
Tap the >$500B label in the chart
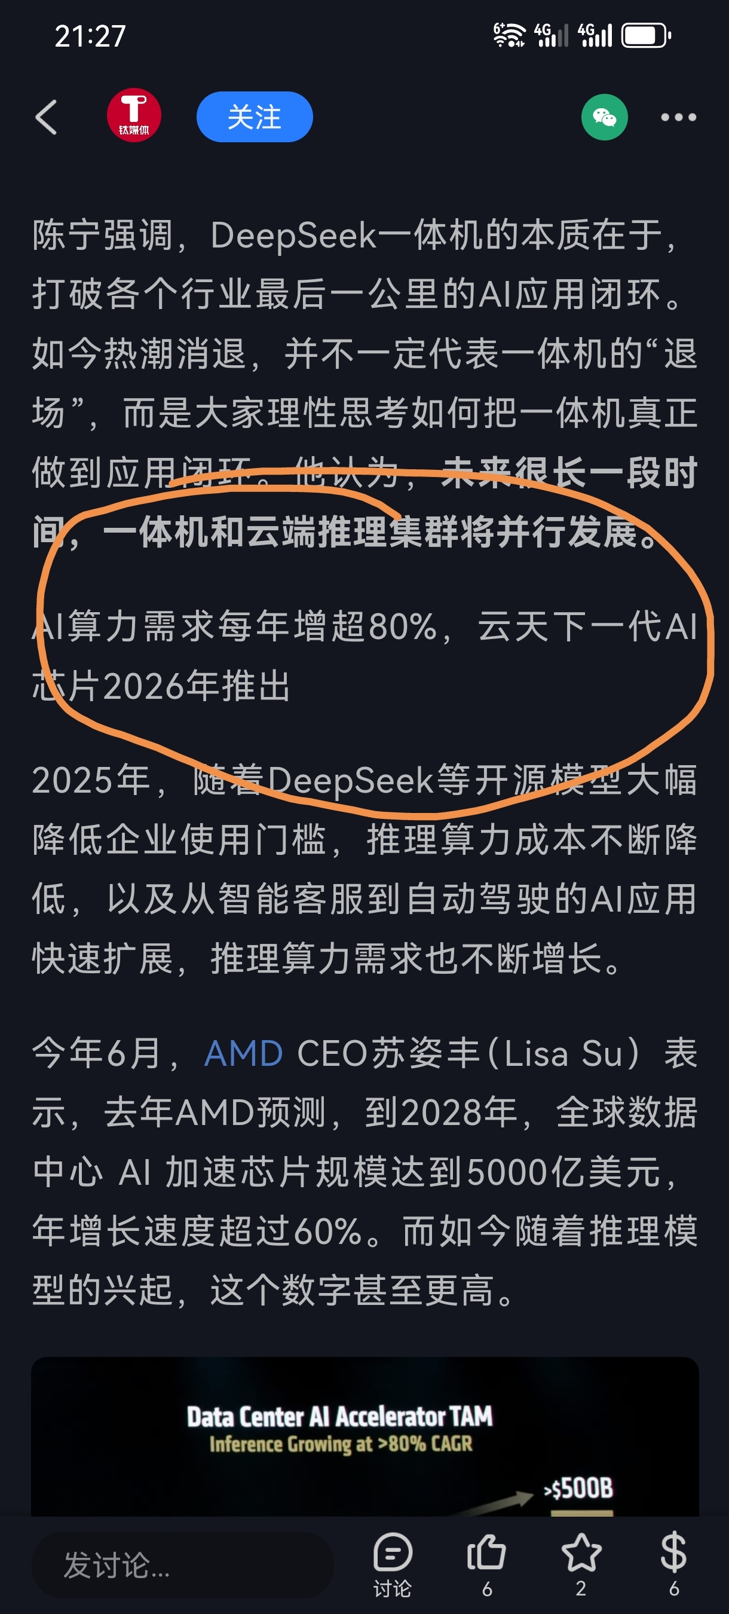pyautogui.click(x=578, y=1488)
